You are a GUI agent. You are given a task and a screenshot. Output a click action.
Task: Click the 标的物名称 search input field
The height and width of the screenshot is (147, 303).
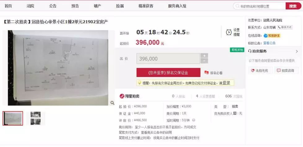coord(259,6)
